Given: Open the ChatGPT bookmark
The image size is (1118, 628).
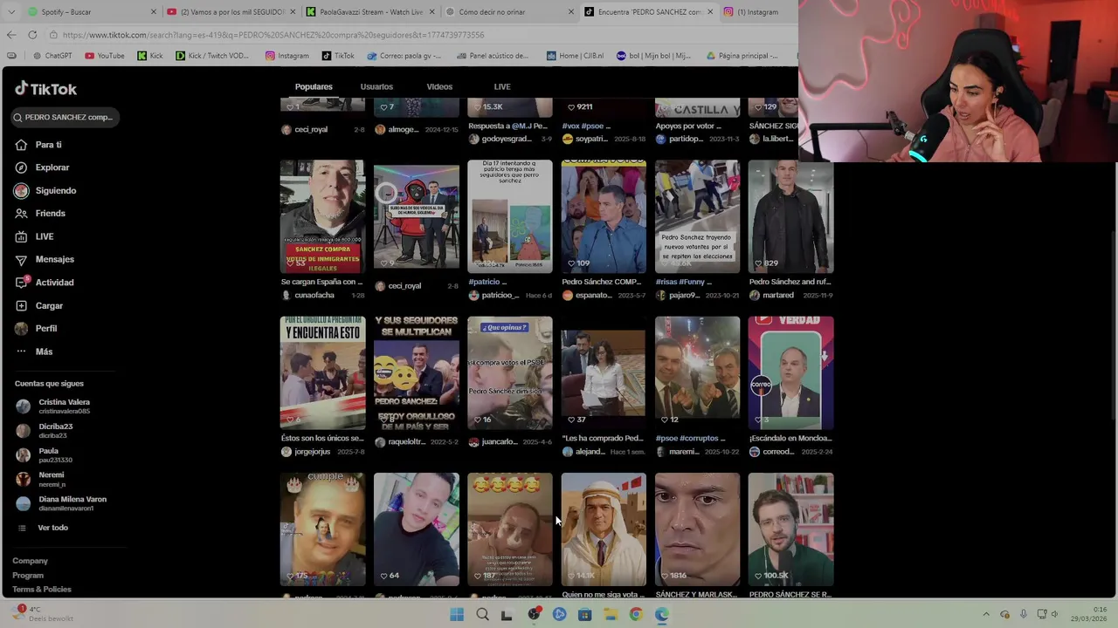Looking at the screenshot, I should point(52,56).
